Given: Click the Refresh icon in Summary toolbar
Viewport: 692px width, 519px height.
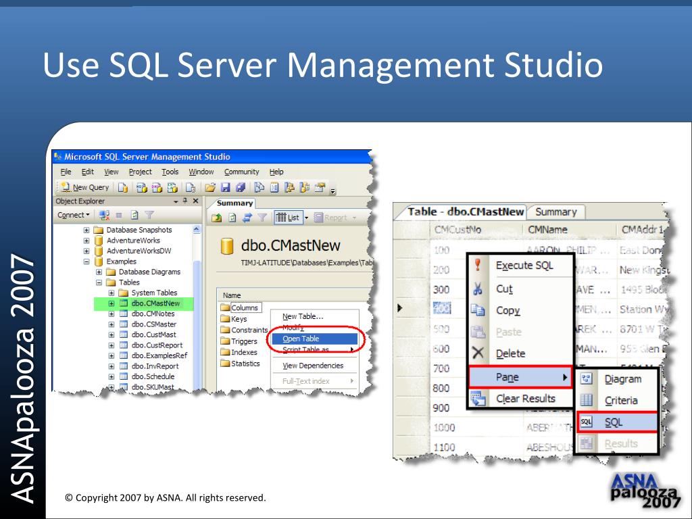Looking at the screenshot, I should pyautogui.click(x=232, y=218).
